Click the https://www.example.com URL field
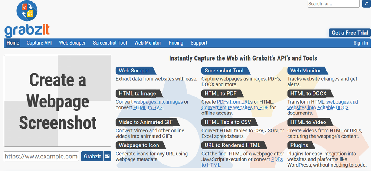371x171 pixels. click(x=42, y=156)
